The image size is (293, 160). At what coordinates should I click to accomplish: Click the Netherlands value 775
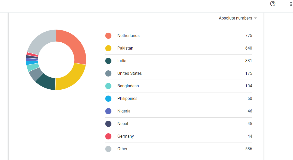pos(248,36)
